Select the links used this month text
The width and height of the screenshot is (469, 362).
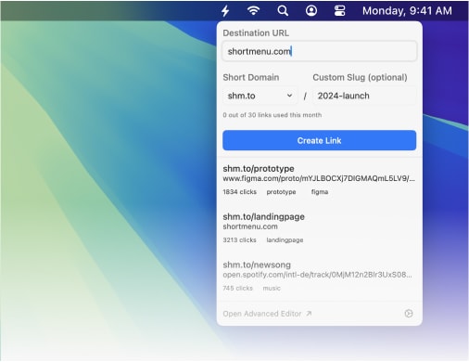click(273, 115)
